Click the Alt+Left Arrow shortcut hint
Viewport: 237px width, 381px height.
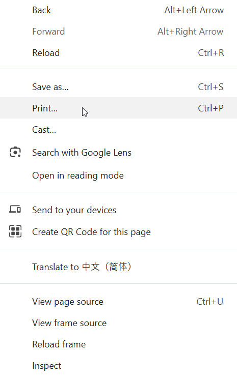[x=194, y=10]
